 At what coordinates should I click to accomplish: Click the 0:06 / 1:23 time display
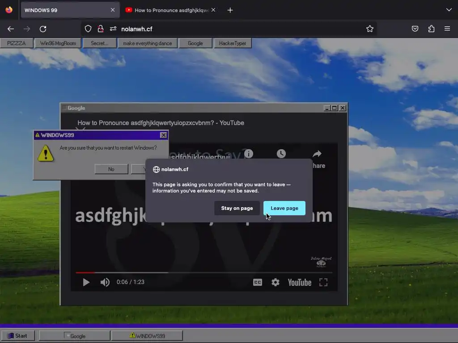tap(130, 282)
